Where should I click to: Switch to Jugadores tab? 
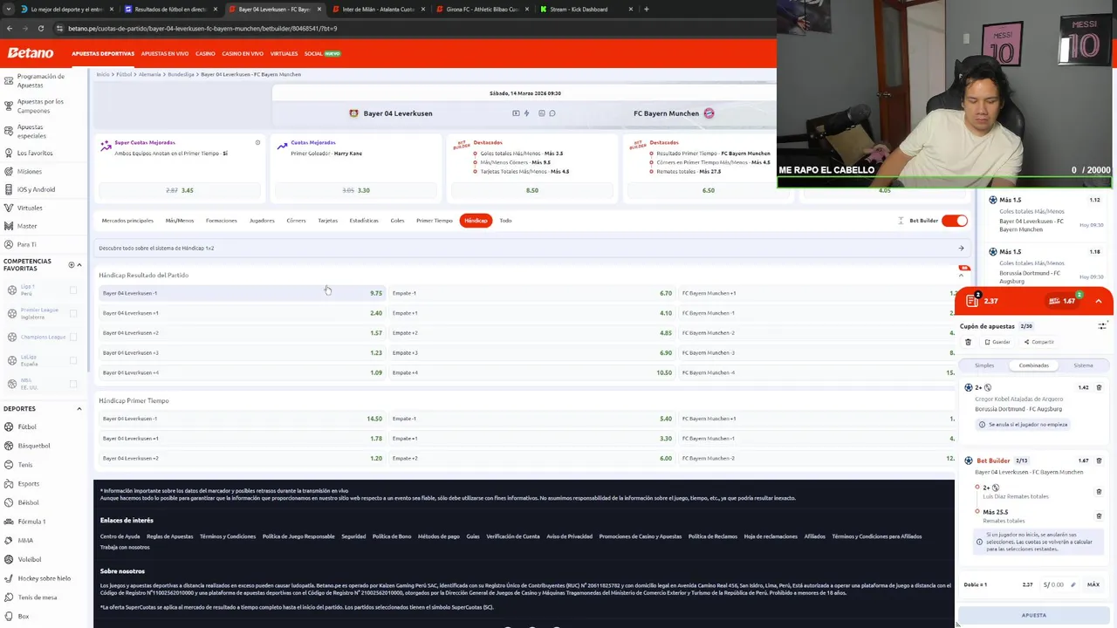262,221
